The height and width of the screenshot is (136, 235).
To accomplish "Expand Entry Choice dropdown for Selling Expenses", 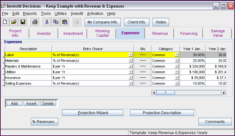I will [131, 83].
